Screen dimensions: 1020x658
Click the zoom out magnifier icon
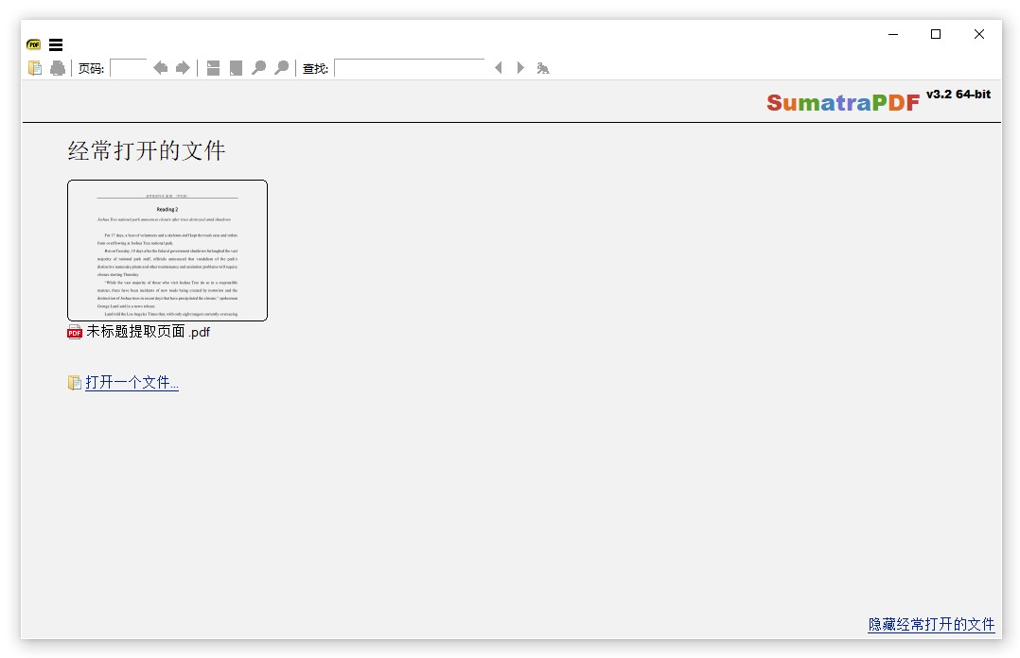pyautogui.click(x=258, y=68)
